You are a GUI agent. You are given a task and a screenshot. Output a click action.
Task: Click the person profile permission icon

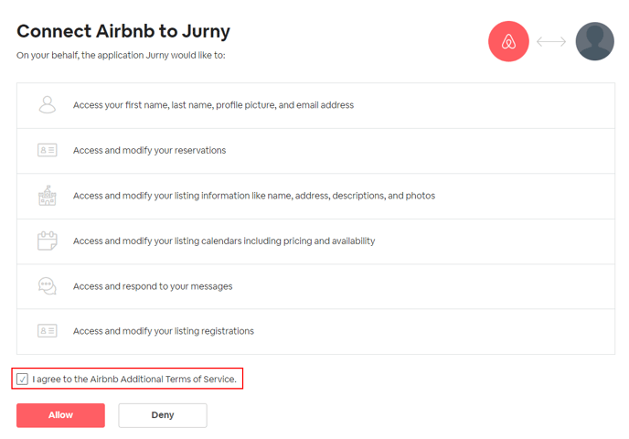[x=48, y=104]
